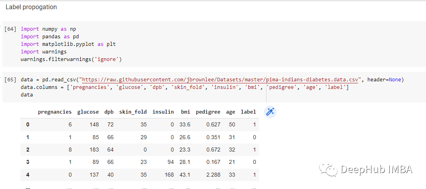426x189 pixels.
Task: Click the age column header
Action: [230, 112]
